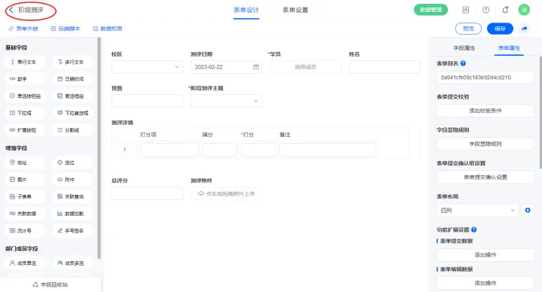Open the layout gear settings beside 四列
542x292 pixels.
tap(528, 210)
